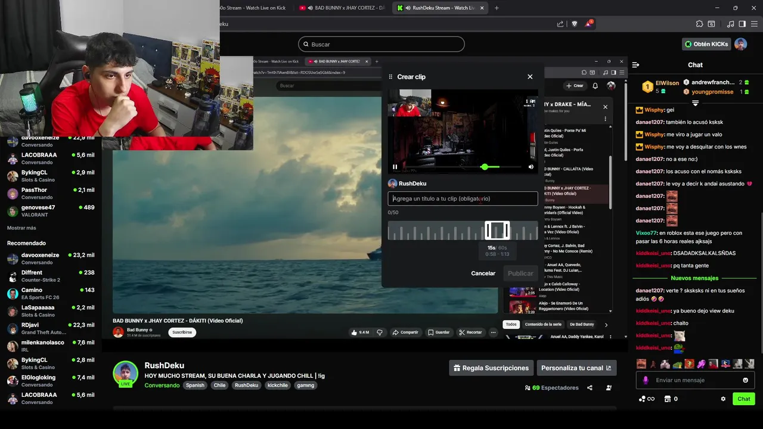Switch to BAD BUNNY x JHAY CORTEZ tab
Viewport: 763px width, 429px height.
click(342, 8)
